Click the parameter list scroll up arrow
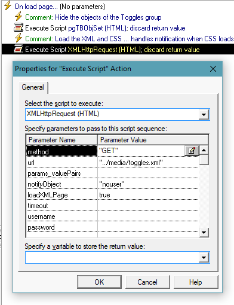The height and width of the screenshot is (305, 234). point(204,150)
